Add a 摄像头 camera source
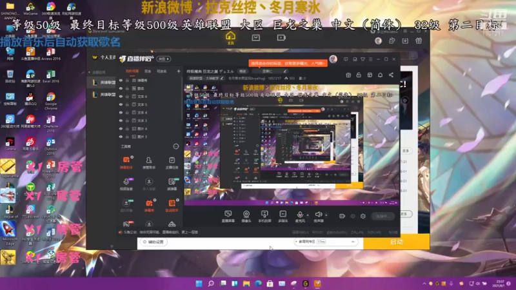This screenshot has height=290, width=516. pos(246,217)
